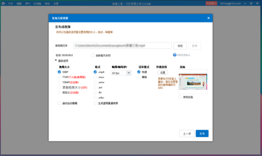262x156 pixels.
Task: Click the 打开 button
Action: tap(195, 46)
